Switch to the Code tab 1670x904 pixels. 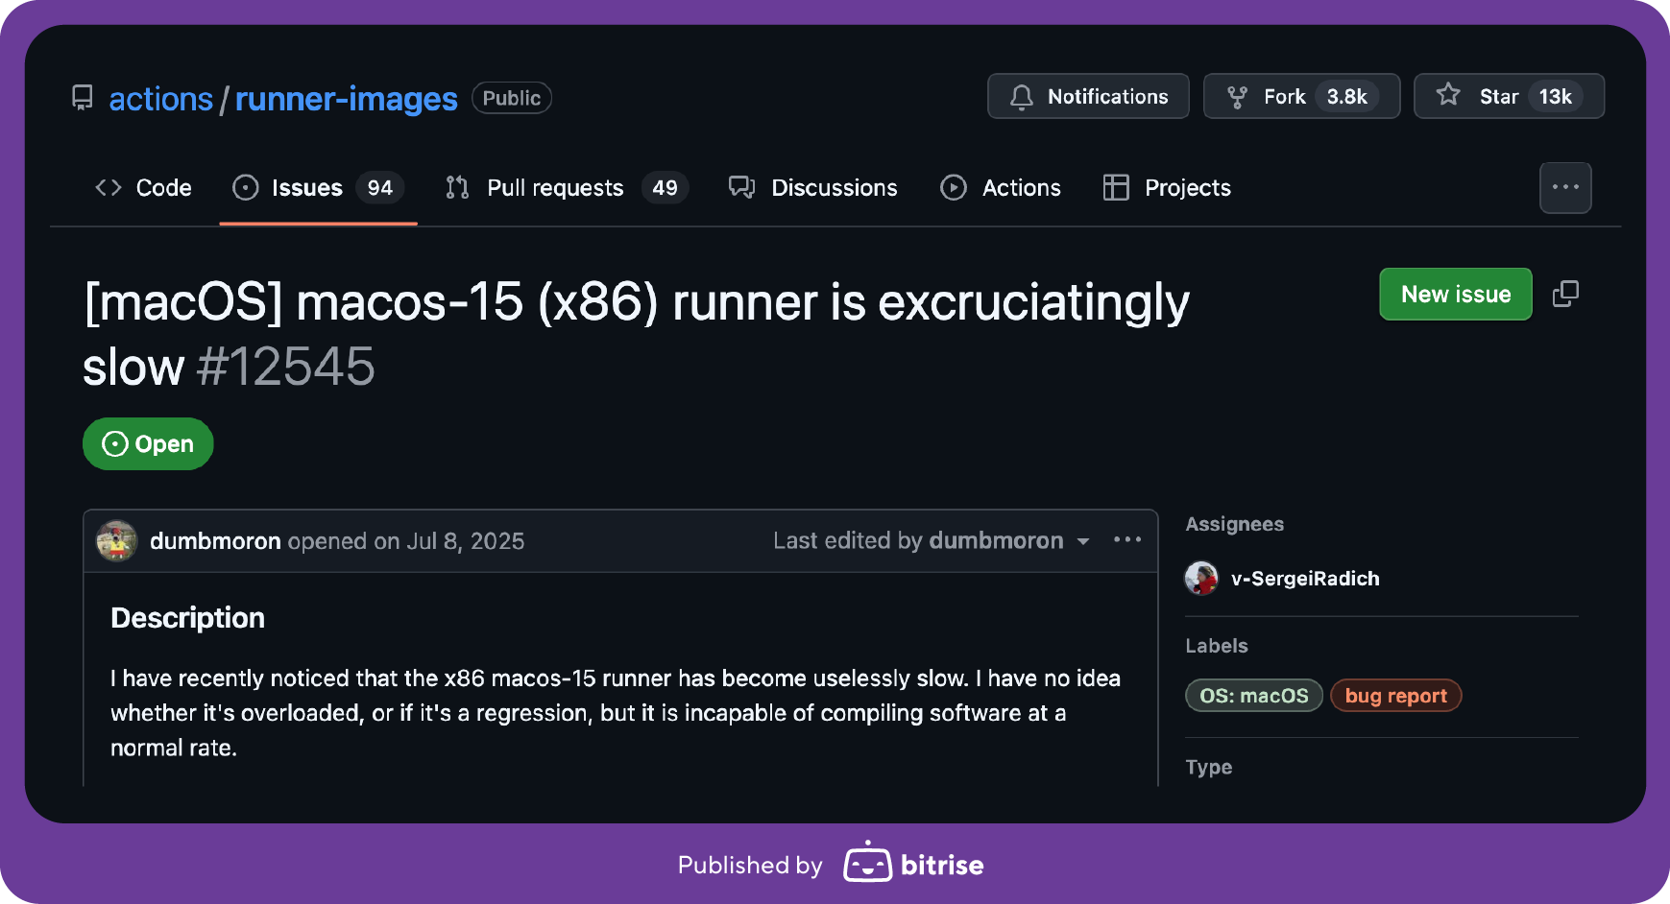pyautogui.click(x=143, y=188)
